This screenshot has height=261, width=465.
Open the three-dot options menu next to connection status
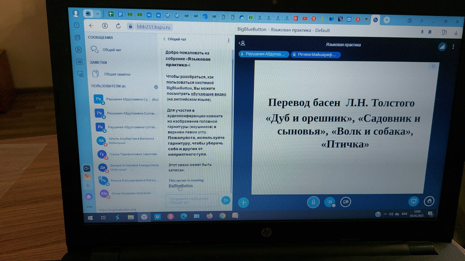(453, 47)
